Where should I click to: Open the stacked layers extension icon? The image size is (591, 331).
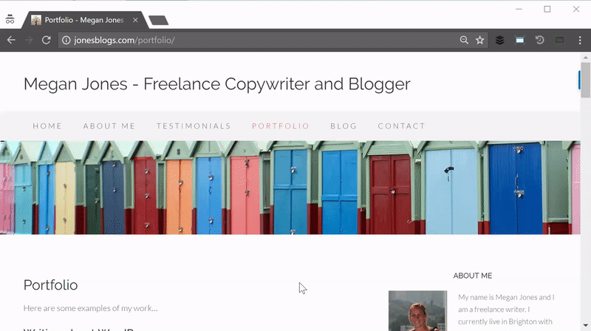pyautogui.click(x=499, y=40)
